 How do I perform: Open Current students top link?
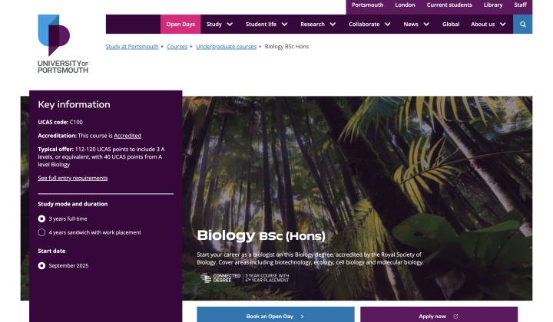tap(449, 5)
